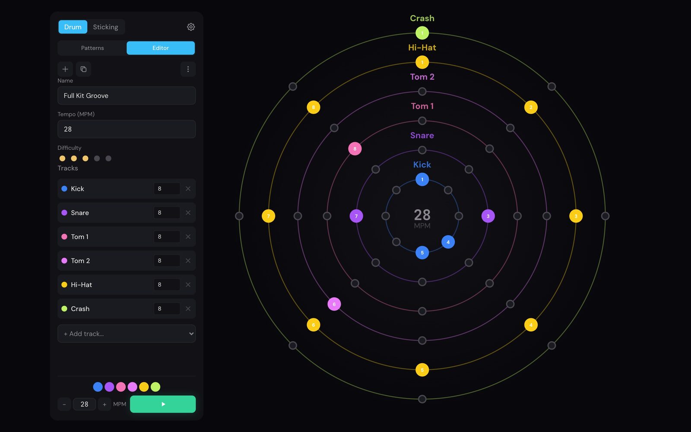Click the magenta Tom 2 swatch above the tempo controls

pos(133,387)
